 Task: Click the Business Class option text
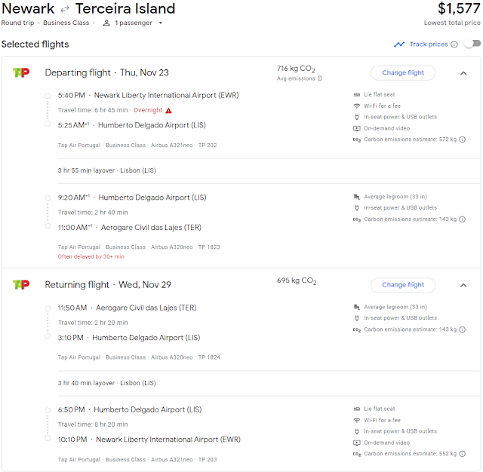(x=66, y=23)
